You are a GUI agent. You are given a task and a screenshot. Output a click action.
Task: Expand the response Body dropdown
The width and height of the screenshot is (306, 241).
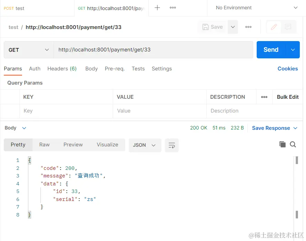[x=16, y=128]
